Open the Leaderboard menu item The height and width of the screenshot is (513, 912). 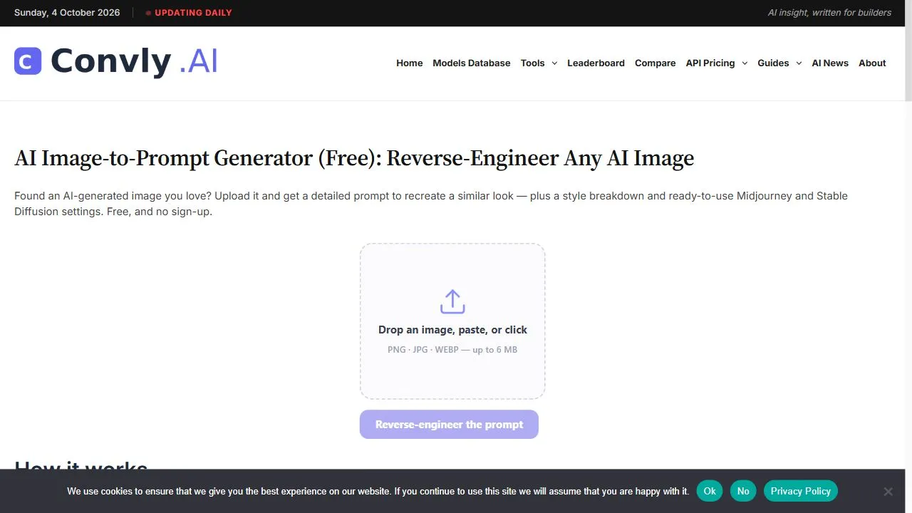click(x=596, y=63)
